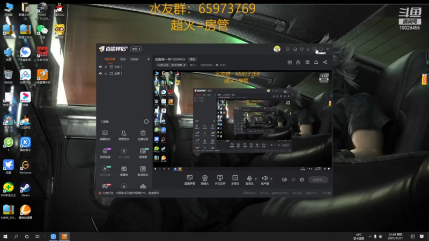The image size is (429, 241).
Task: Open the layout window icon beside bell
Action: [307, 62]
